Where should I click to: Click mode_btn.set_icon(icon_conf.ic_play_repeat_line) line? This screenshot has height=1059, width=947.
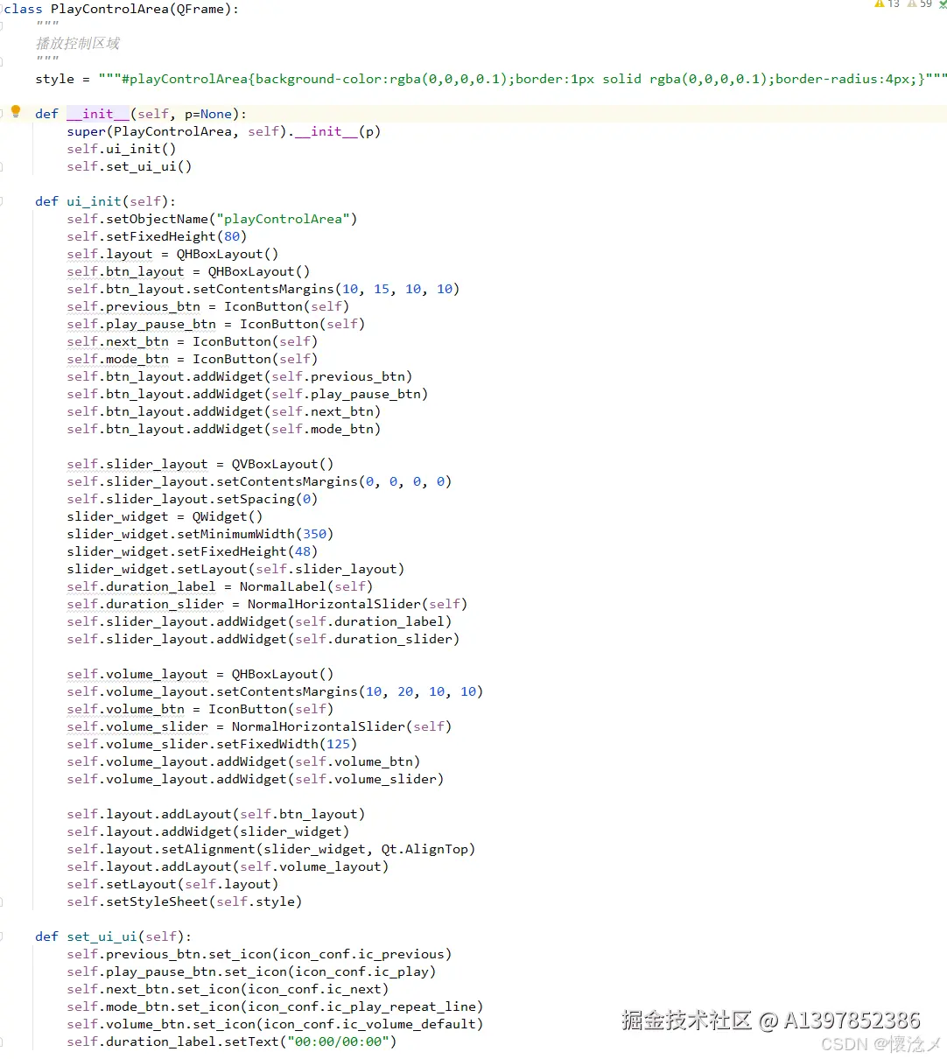275,1006
